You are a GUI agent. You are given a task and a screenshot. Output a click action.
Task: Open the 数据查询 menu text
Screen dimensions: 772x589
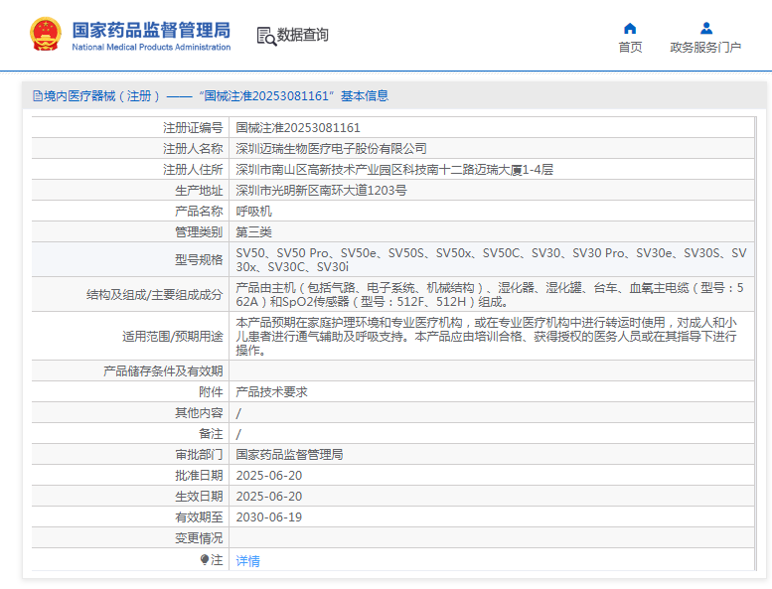click(x=303, y=35)
